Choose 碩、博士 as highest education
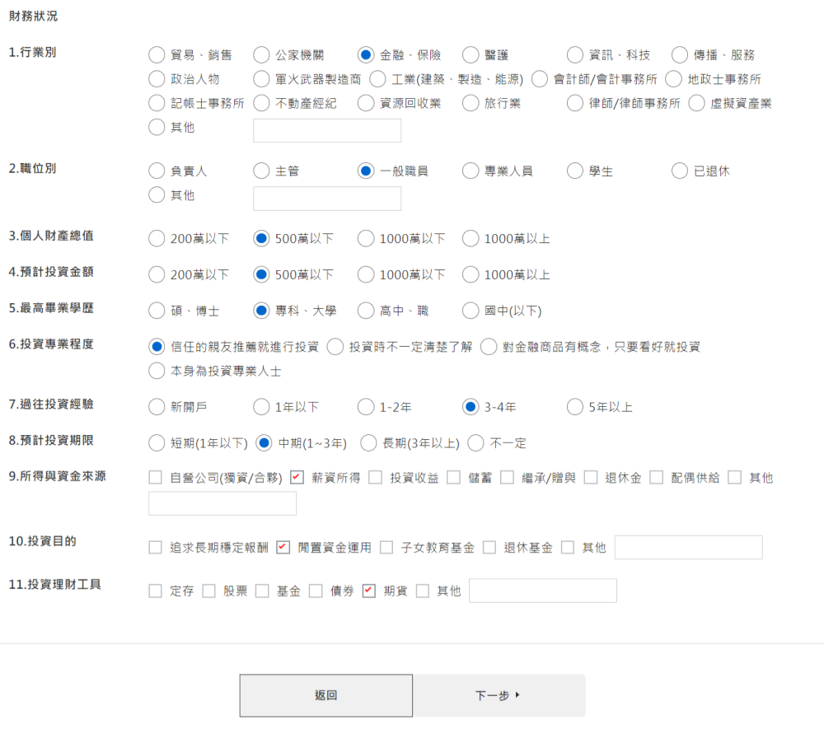The height and width of the screenshot is (734, 824). pos(157,311)
